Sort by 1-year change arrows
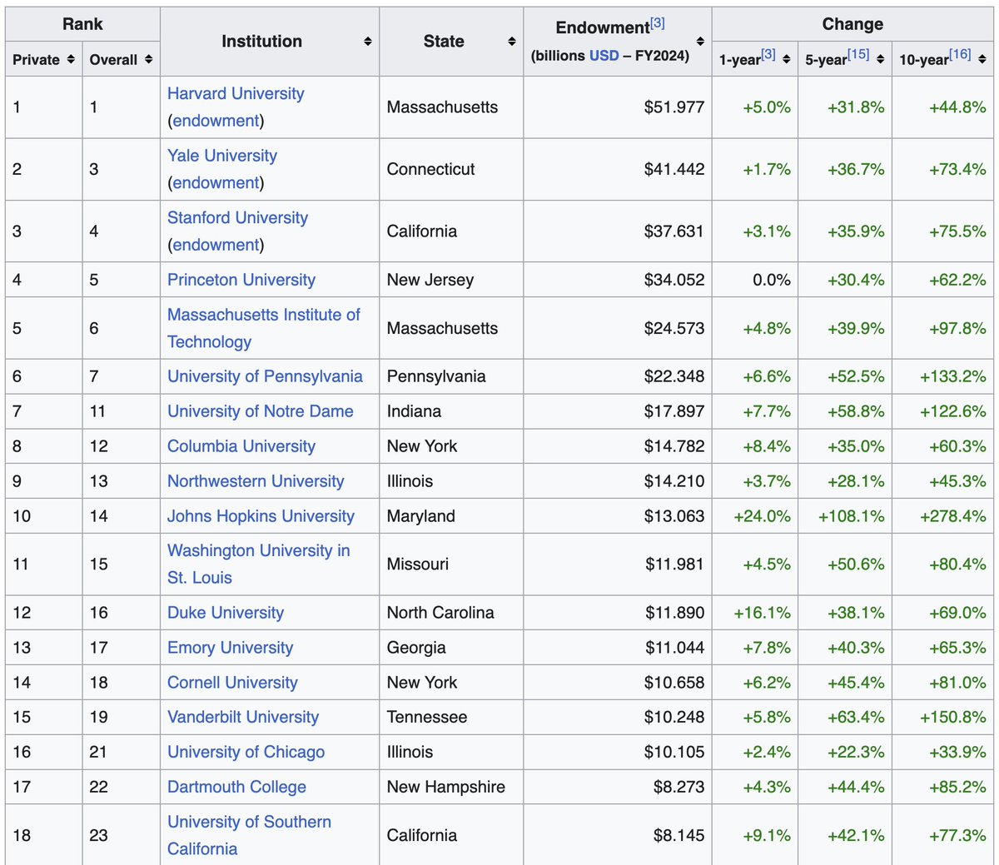This screenshot has height=865, width=999. (x=787, y=60)
